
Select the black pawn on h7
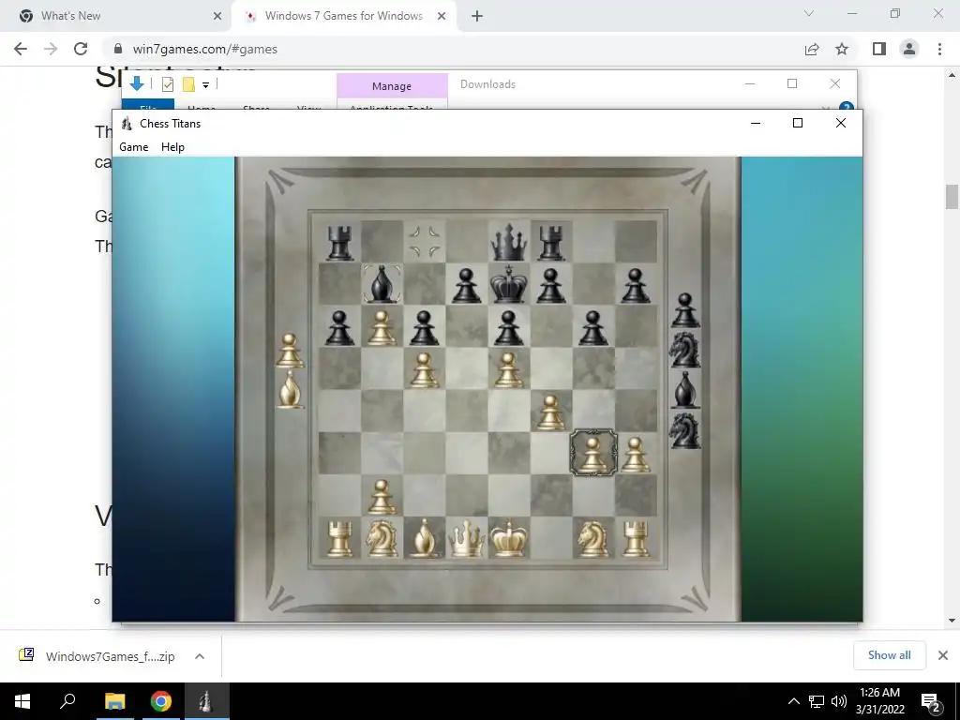pos(636,285)
